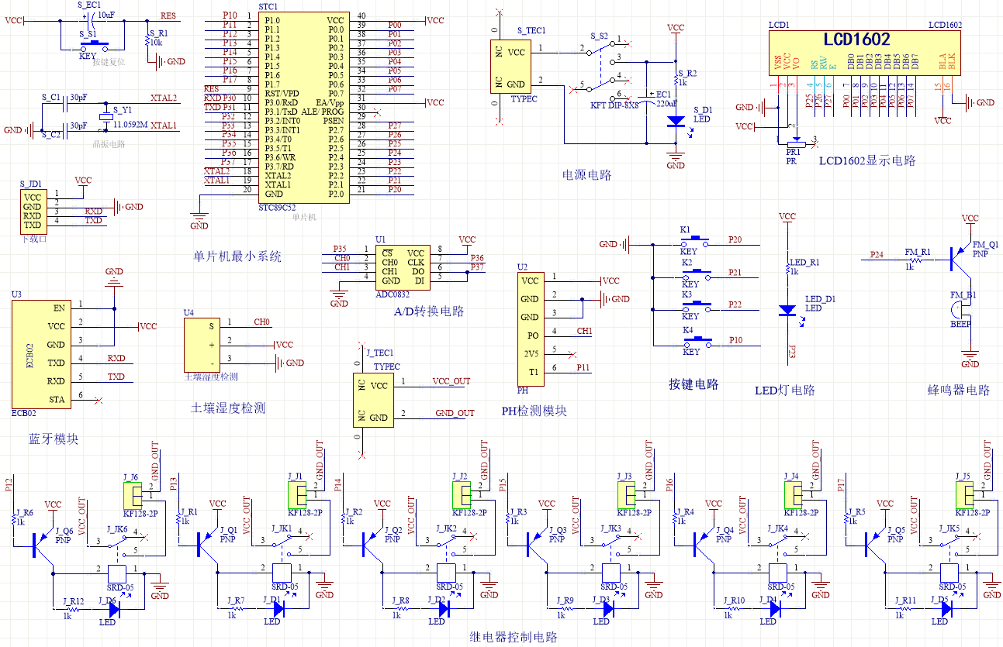Pick relay J_JK6 SRD-05 coil box
The height and width of the screenshot is (647, 1003).
click(x=116, y=573)
